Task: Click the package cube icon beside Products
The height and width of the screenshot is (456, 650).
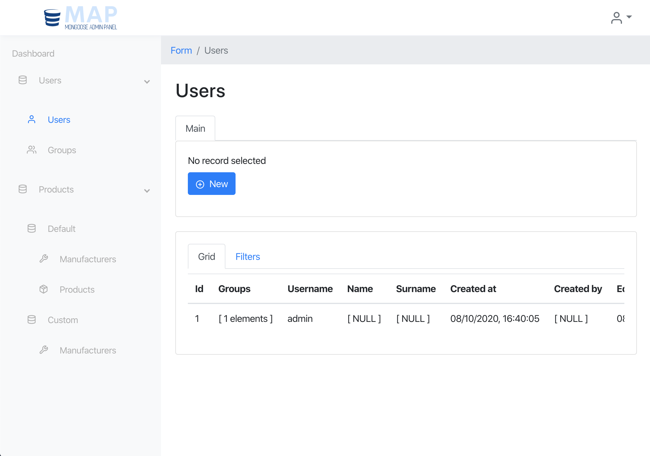Action: pyautogui.click(x=44, y=289)
